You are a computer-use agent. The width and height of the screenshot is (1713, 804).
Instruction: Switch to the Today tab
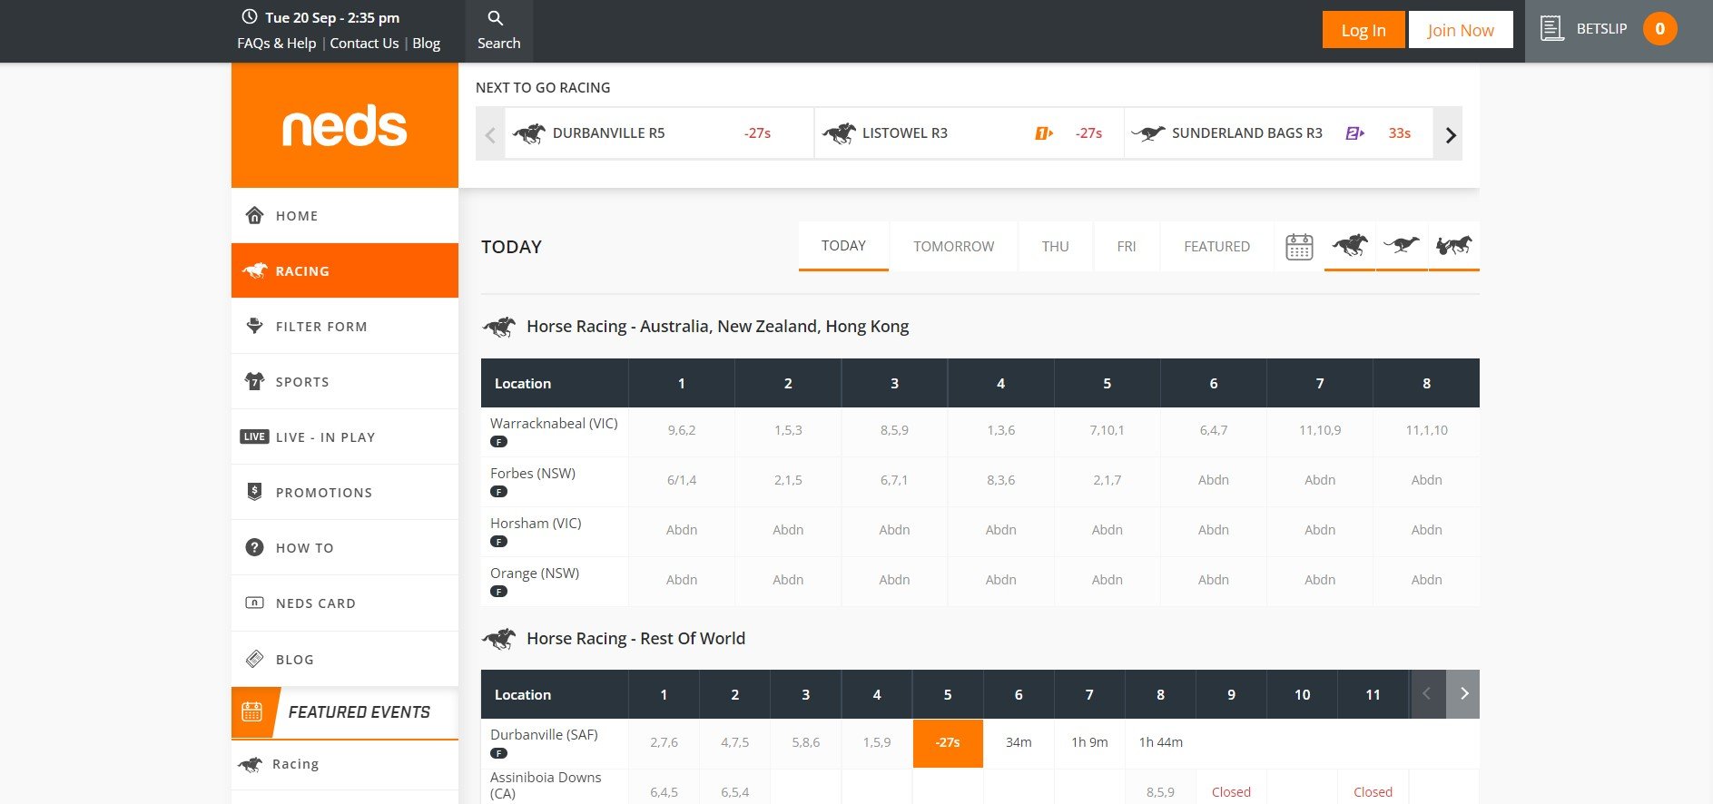(x=843, y=246)
